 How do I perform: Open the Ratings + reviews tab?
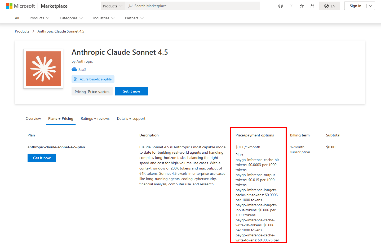tap(95, 118)
